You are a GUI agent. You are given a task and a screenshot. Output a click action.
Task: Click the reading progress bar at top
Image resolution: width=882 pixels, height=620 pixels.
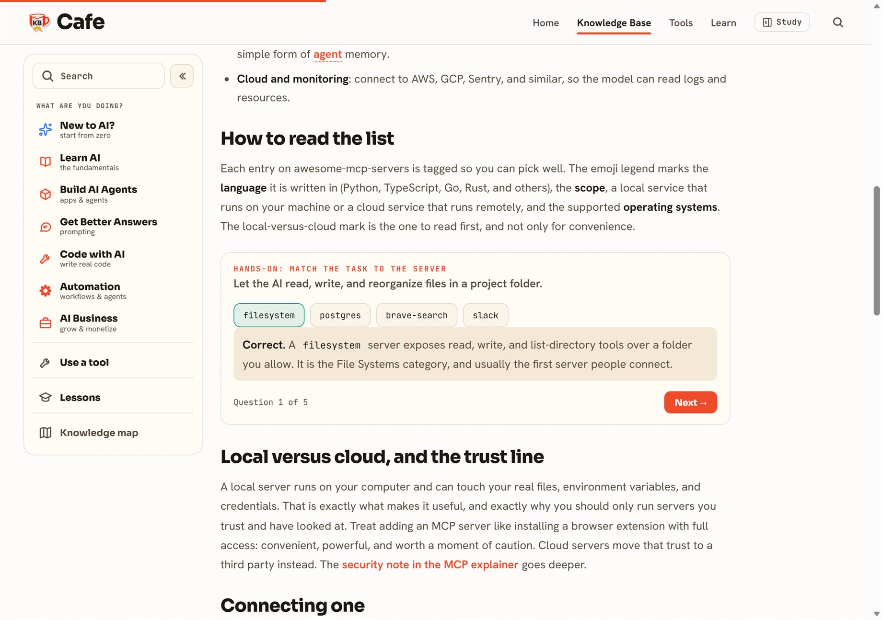click(x=163, y=1)
